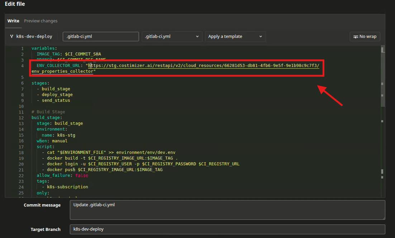395x238 pixels.
Task: Click the stg.costimizer.ai URL in editor
Action: pyautogui.click(x=204, y=65)
